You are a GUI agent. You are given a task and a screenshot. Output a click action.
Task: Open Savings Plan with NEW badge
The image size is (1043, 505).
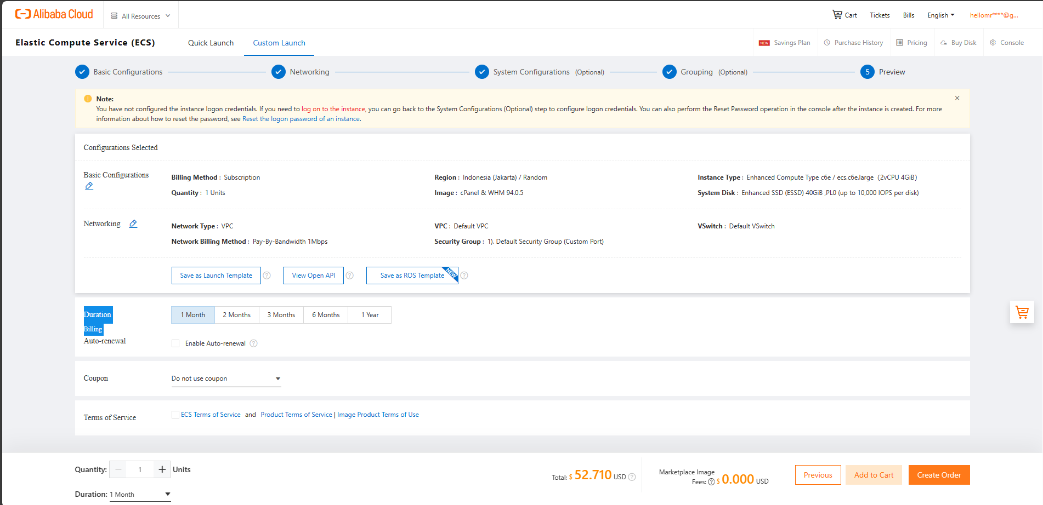tap(784, 43)
